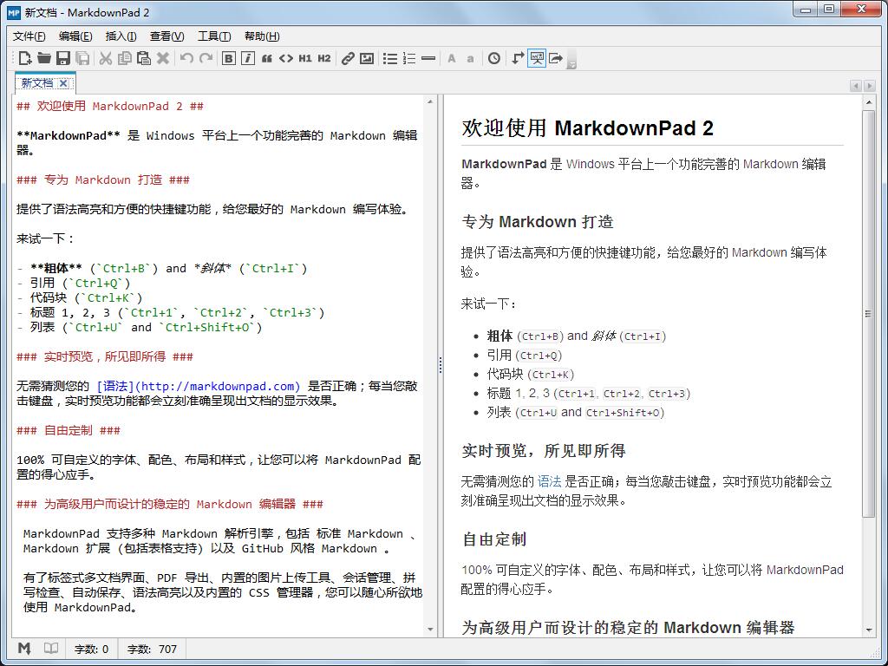Screen dimensions: 888x666
Task: Click the Save All toolbar icon
Action: 82,58
